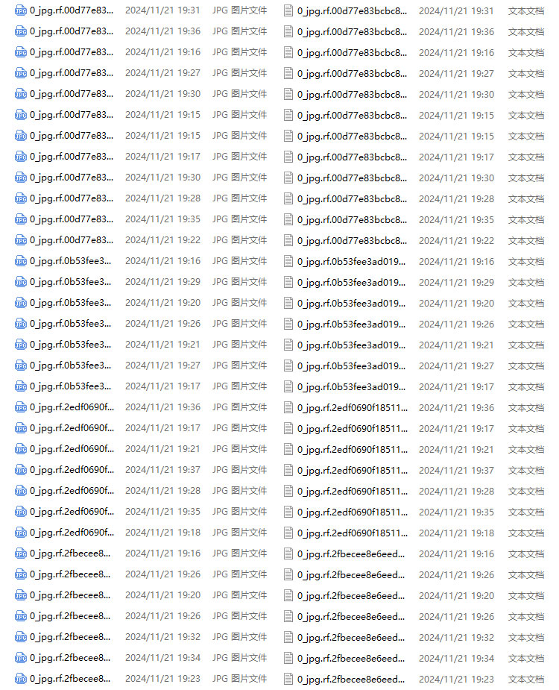Select JPG file name 0_jpg.rf.00d77e83... dated 19:35

point(72,219)
